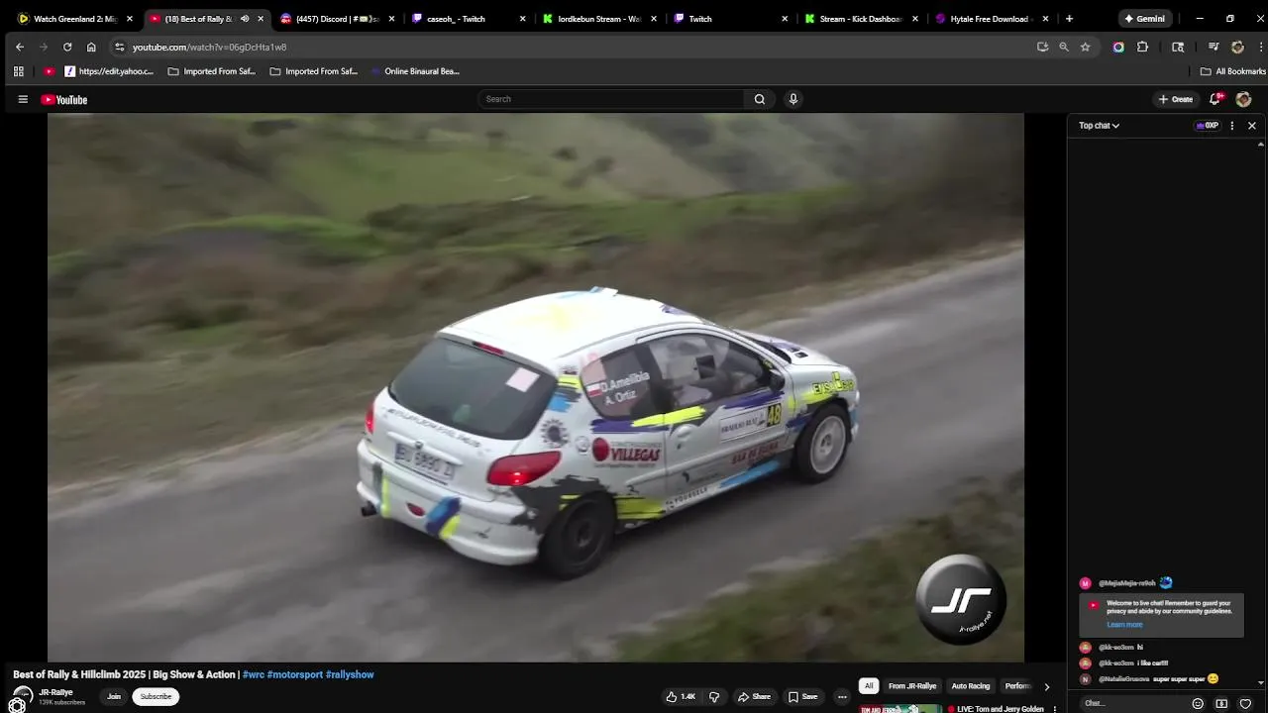Go to the YouTube home logo
Viewport: 1268px width, 713px height.
[x=64, y=99]
